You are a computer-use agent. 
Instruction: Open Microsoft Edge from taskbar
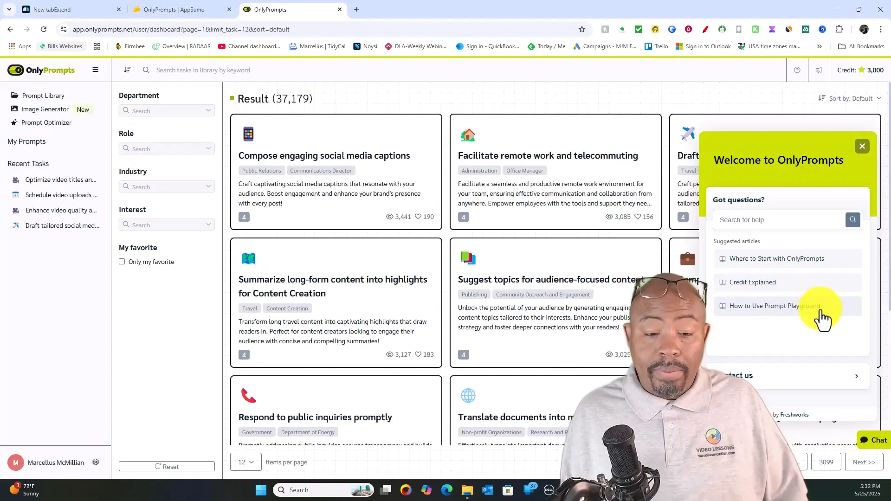point(447,490)
